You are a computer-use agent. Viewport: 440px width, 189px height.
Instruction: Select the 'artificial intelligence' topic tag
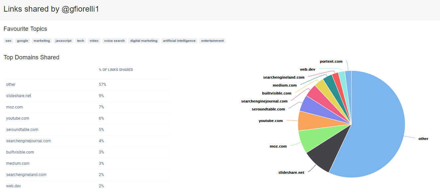click(x=179, y=41)
